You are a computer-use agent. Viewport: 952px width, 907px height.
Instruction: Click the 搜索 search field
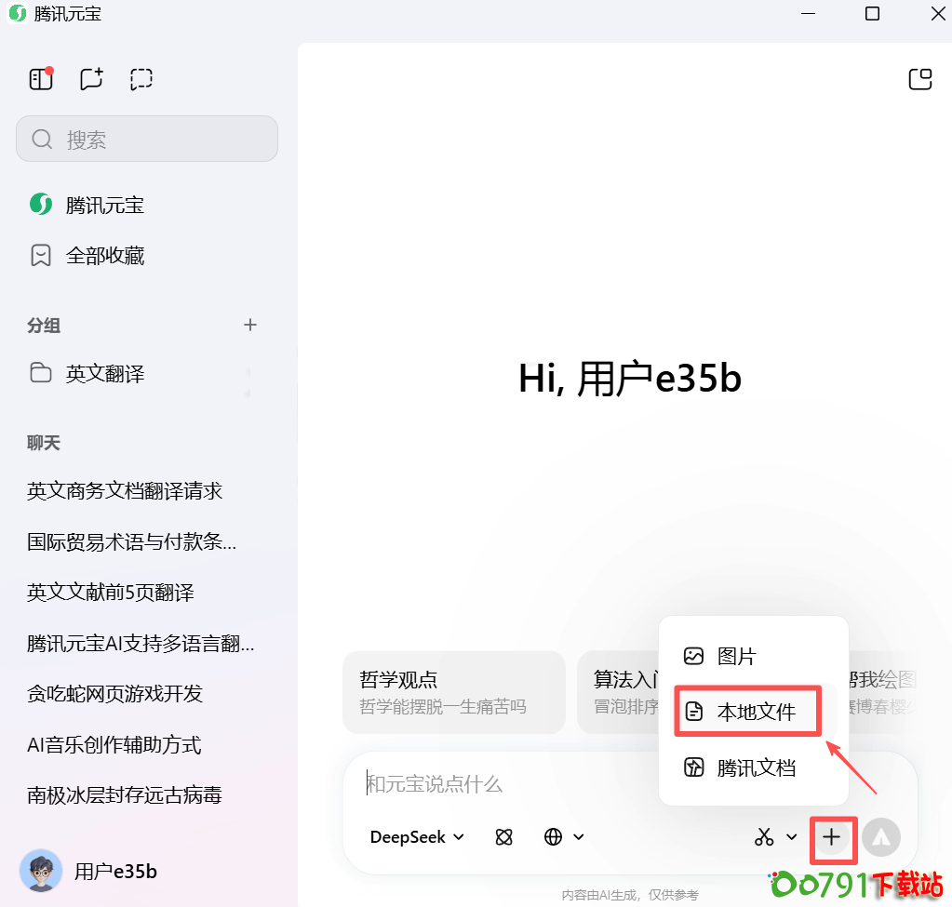tap(147, 140)
